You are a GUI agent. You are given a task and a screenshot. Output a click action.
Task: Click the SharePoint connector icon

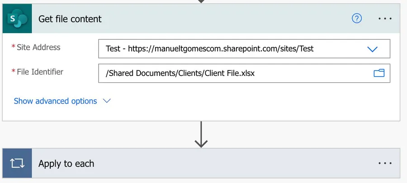click(x=17, y=19)
